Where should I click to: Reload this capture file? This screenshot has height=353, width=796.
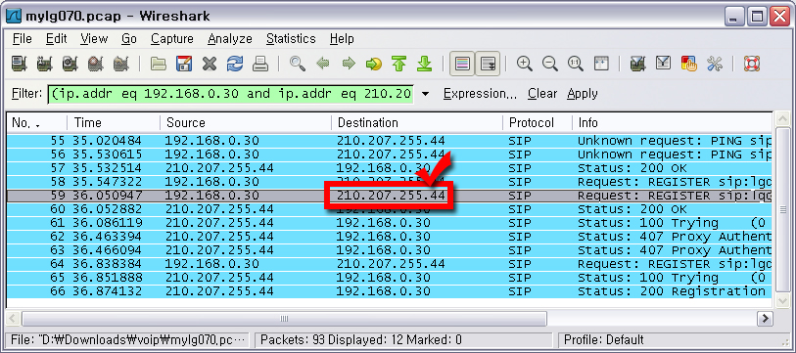235,64
